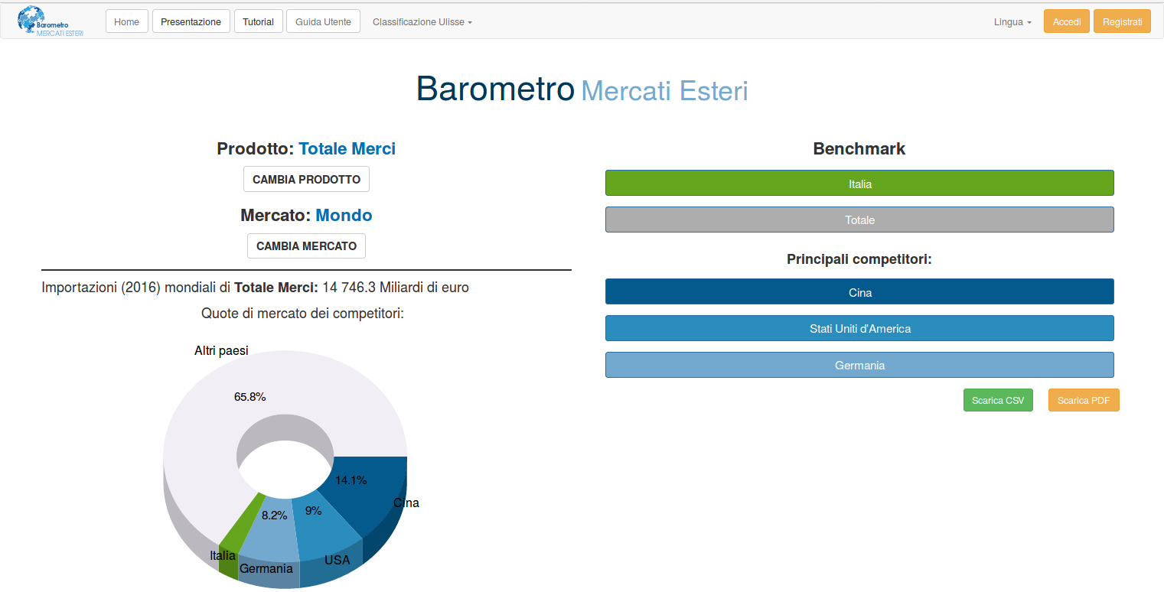View the Guida Utente page
This screenshot has width=1164, height=592.
pos(323,21)
